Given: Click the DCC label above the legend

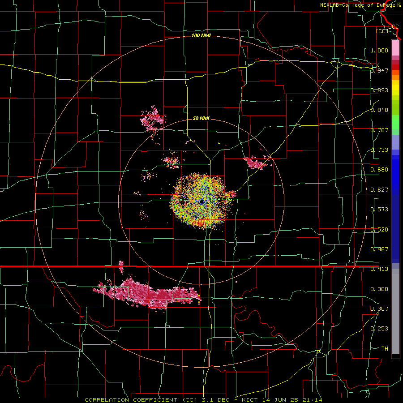Looking at the screenshot, I should [x=393, y=27].
